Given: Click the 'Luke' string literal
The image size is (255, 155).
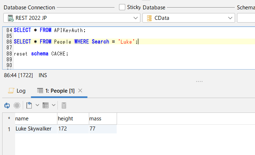Looking at the screenshot, I should coord(126,42).
